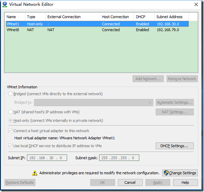
Task: Click the Virtual Network Editor title bar icon
Action: tap(5, 5)
